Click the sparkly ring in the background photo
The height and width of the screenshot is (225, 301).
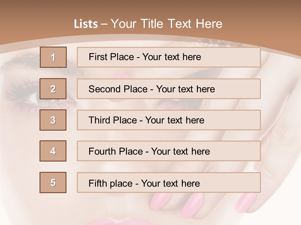tap(219, 42)
